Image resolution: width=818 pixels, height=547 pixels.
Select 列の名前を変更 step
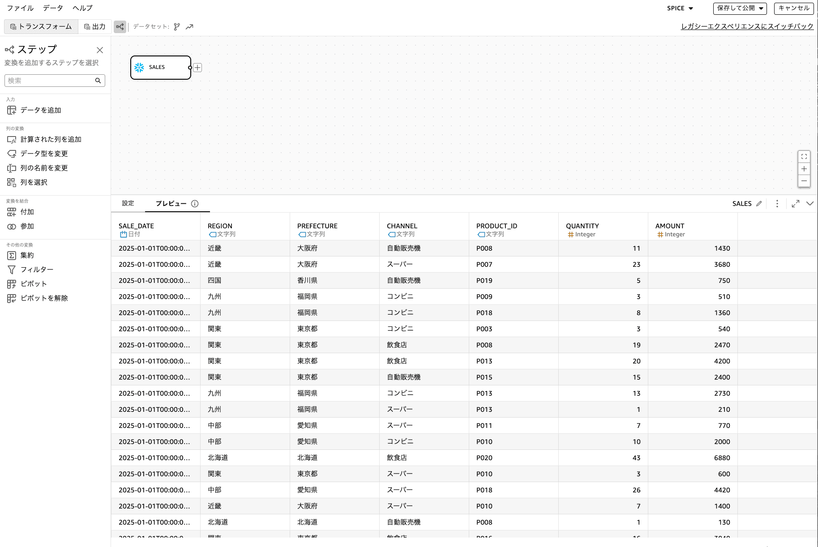point(38,168)
